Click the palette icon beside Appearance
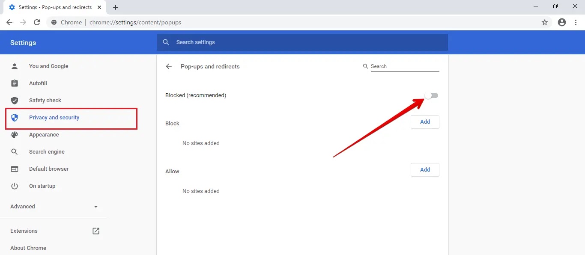 point(15,135)
